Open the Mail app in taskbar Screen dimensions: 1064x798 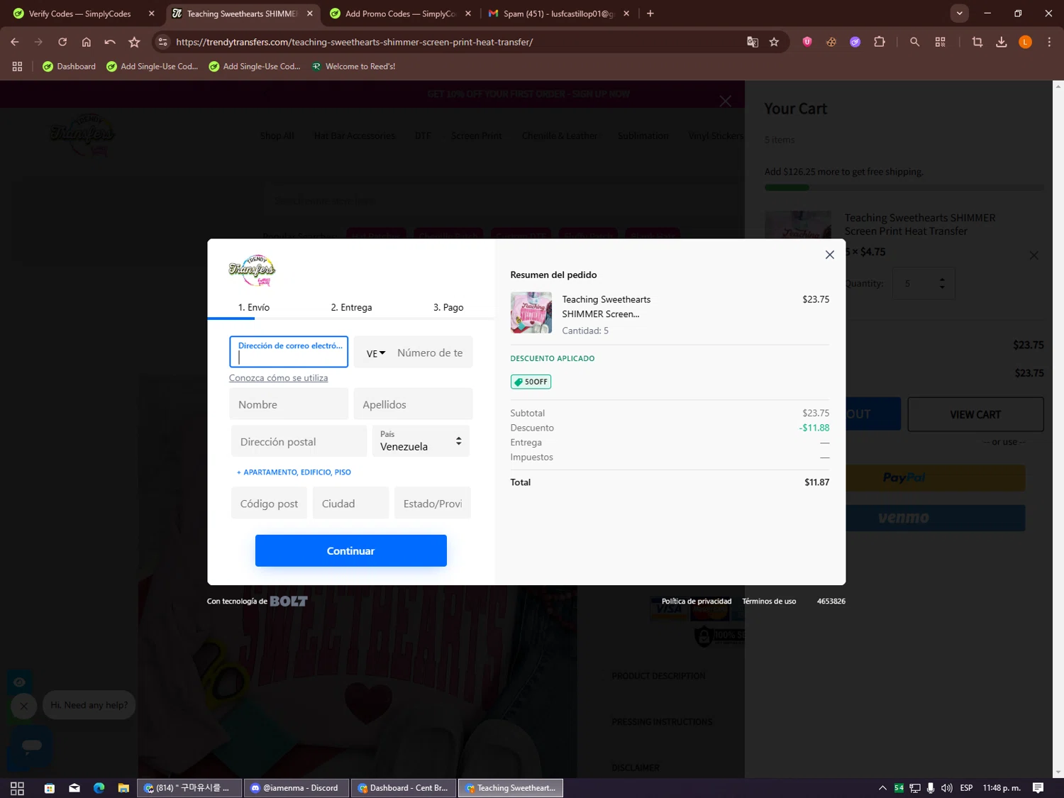[74, 788]
